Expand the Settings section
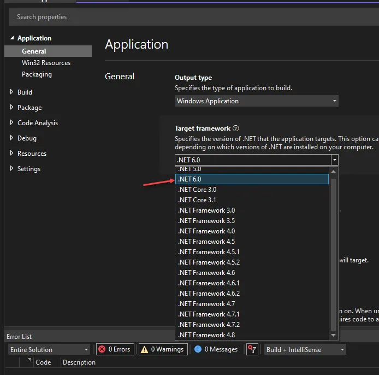 pyautogui.click(x=11, y=168)
